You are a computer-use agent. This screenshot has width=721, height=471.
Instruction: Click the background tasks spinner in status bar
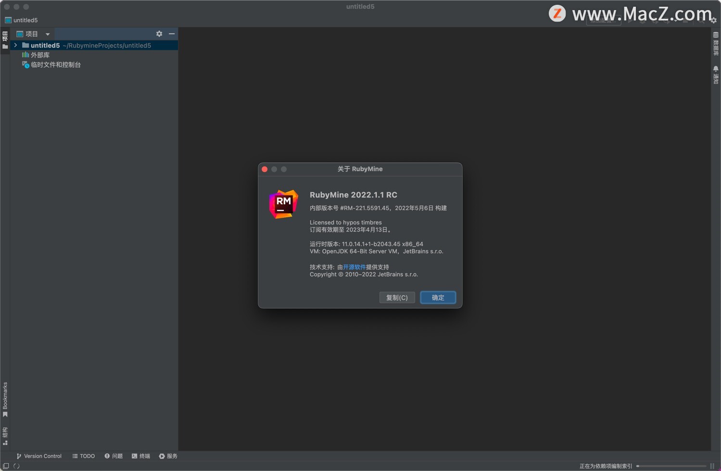[x=16, y=466]
